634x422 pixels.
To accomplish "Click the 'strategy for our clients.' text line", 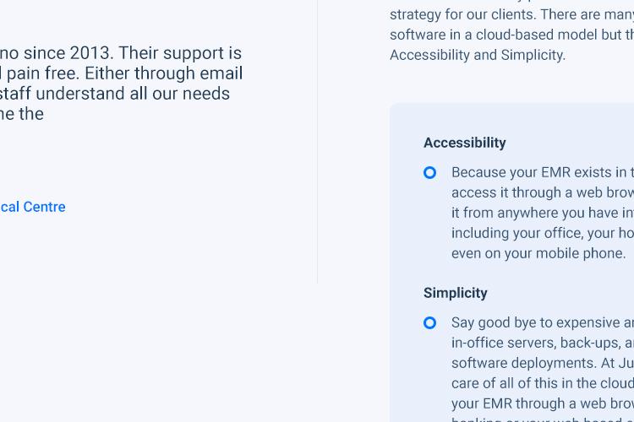I will (x=512, y=14).
